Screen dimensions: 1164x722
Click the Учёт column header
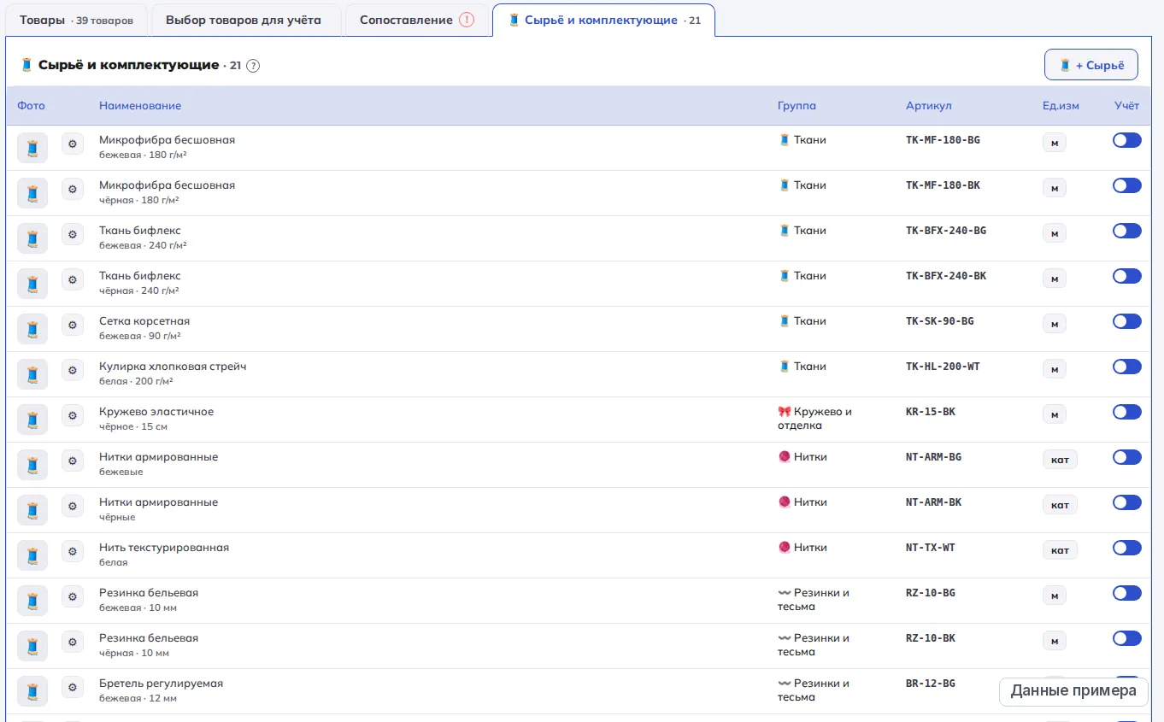pyautogui.click(x=1126, y=106)
